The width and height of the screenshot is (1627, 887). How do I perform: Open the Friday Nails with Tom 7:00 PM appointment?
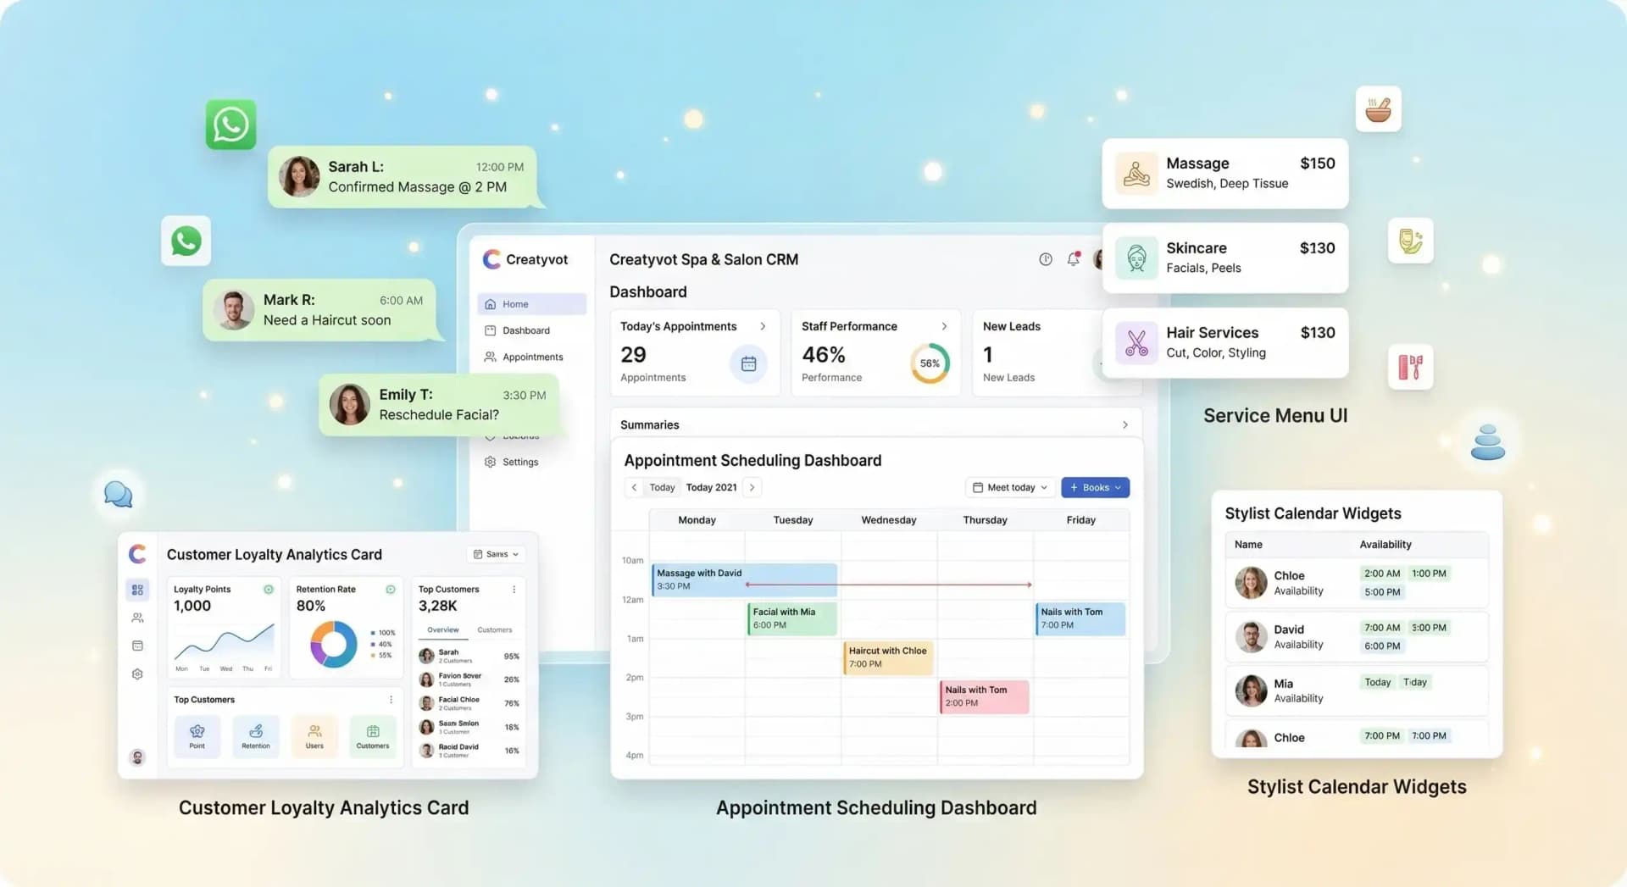coord(1080,618)
